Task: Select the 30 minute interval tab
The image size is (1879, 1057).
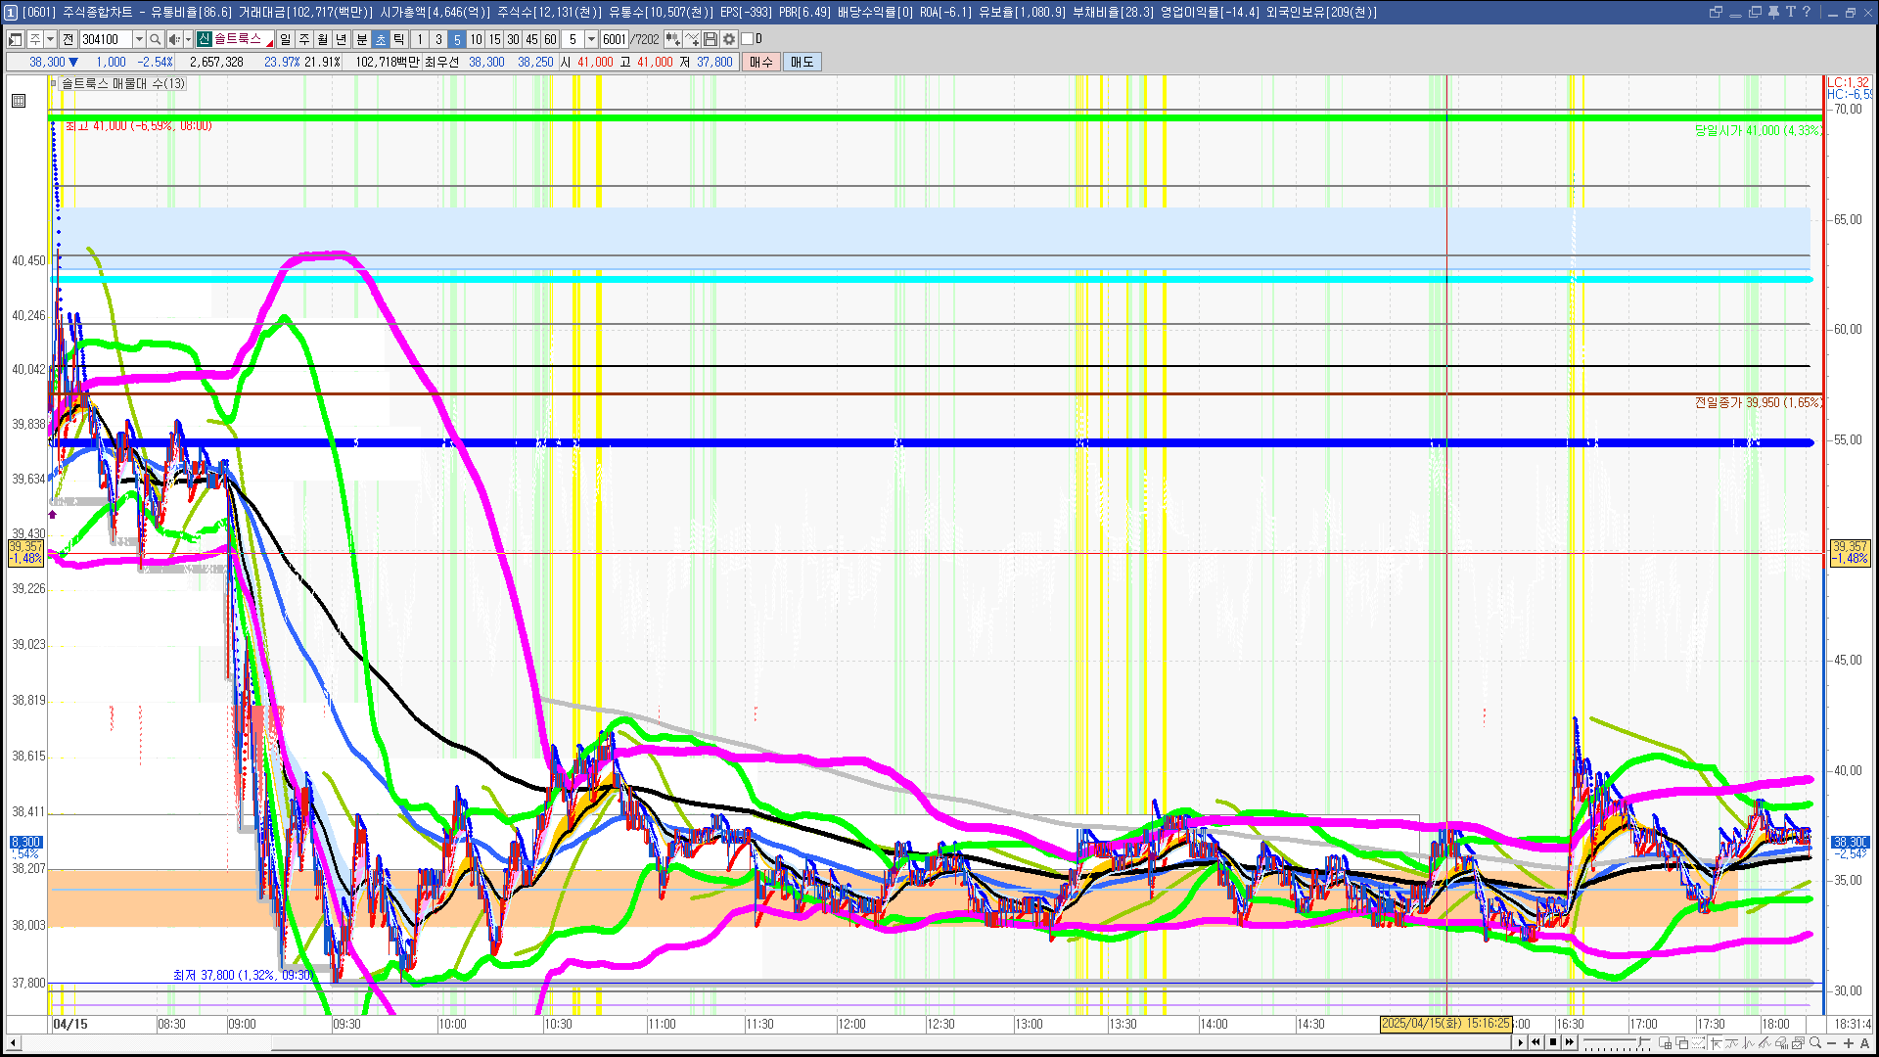Action: pyautogui.click(x=513, y=39)
